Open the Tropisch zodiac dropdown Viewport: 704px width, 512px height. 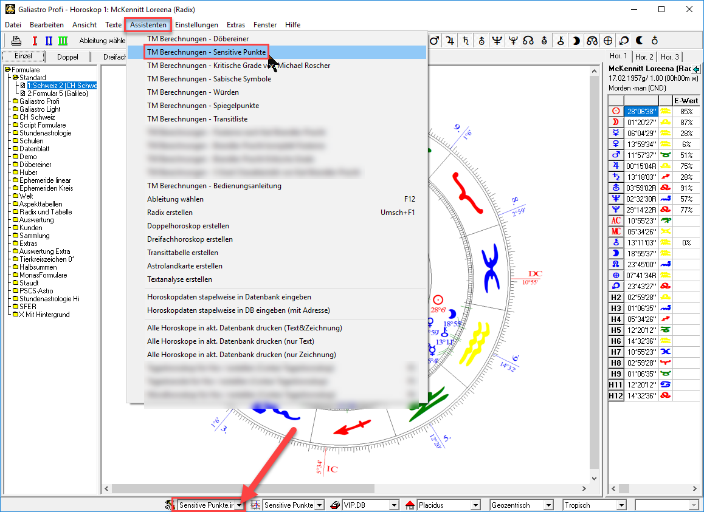point(621,505)
